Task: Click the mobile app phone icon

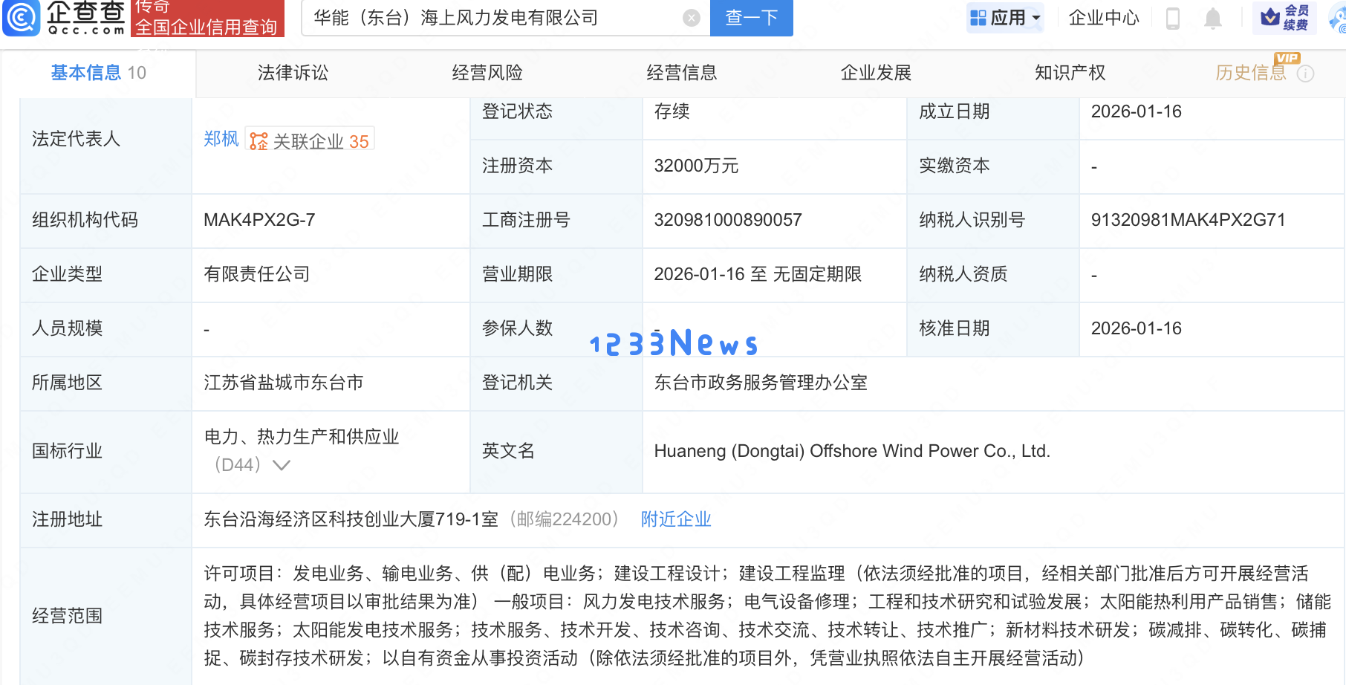Action: click(x=1174, y=19)
